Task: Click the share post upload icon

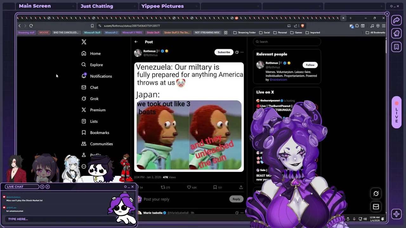Action: click(241, 187)
